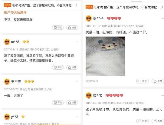Click 哥**子's four heart rating icons
The height and width of the screenshot is (125, 164).
[114, 18]
